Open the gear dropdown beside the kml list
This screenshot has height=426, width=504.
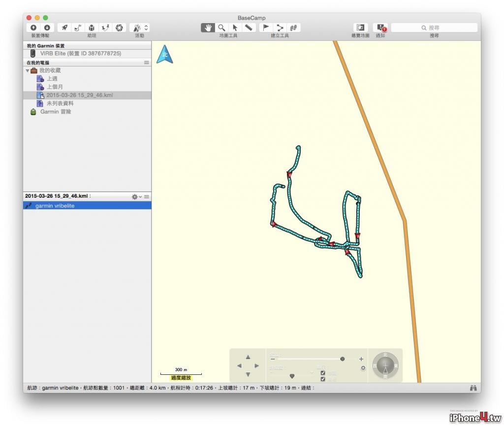(x=137, y=197)
